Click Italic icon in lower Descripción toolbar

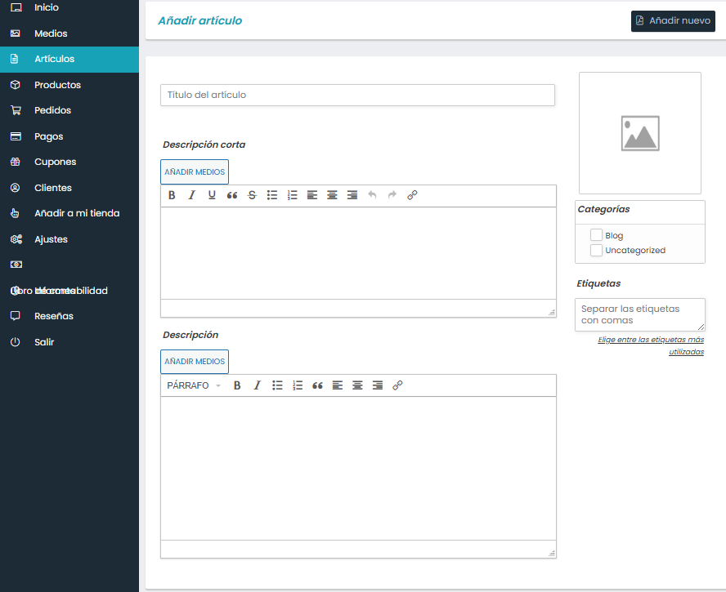257,385
